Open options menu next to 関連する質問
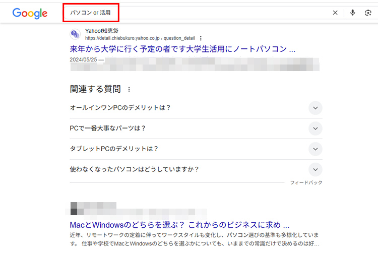Image resolution: width=378 pixels, height=257 pixels. tap(129, 90)
